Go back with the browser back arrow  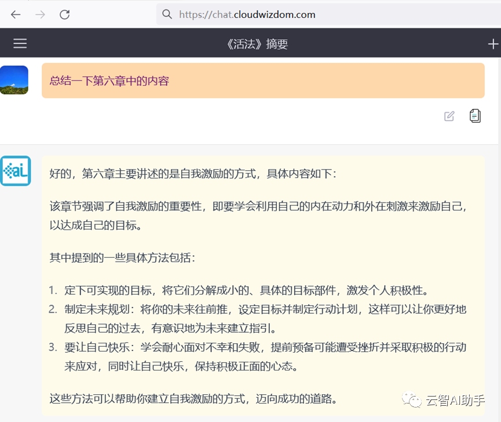pos(16,14)
